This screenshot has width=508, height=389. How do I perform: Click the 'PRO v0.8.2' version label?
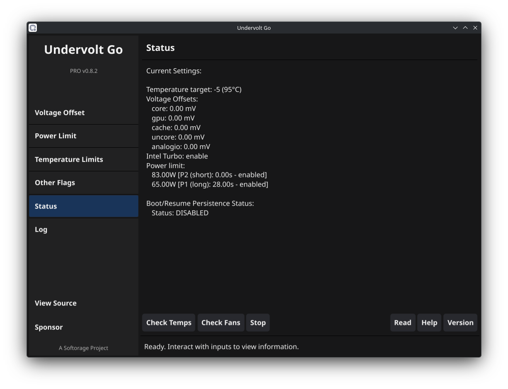(x=84, y=71)
